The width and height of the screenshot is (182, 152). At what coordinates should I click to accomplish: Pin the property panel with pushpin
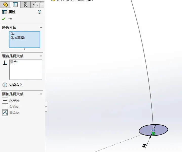[10, 19]
